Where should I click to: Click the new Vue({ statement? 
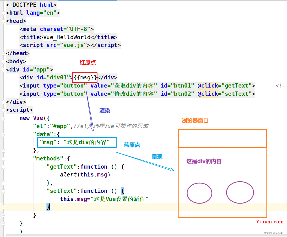pos(35,118)
